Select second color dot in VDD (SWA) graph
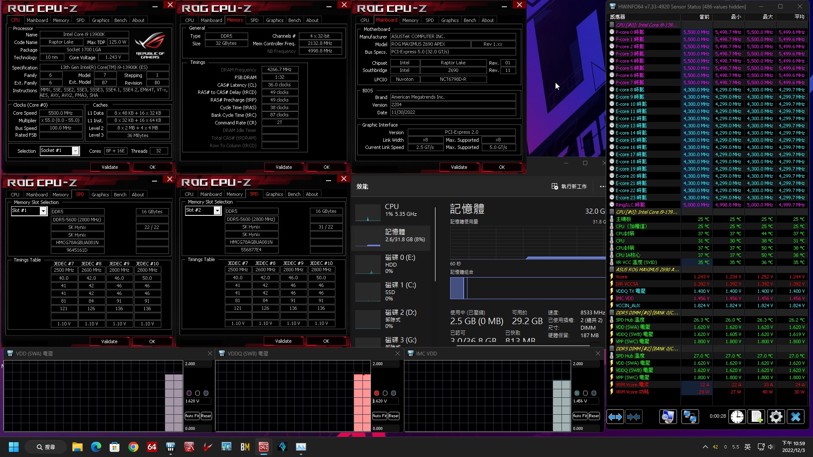Viewport: 813px width, 457px height. (x=197, y=393)
